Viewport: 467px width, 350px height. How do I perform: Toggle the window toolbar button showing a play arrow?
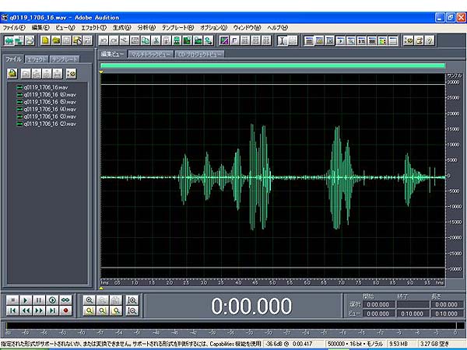coord(340,40)
